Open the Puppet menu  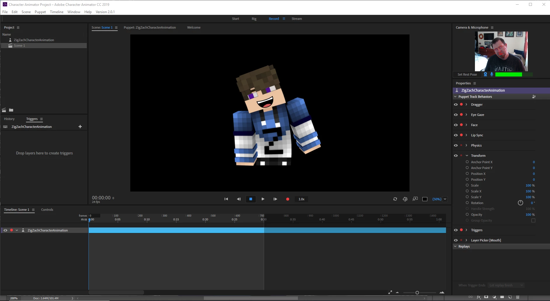40,12
